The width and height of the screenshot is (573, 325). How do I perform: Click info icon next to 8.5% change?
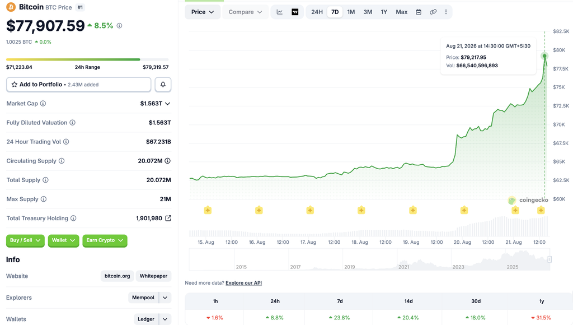(x=119, y=26)
